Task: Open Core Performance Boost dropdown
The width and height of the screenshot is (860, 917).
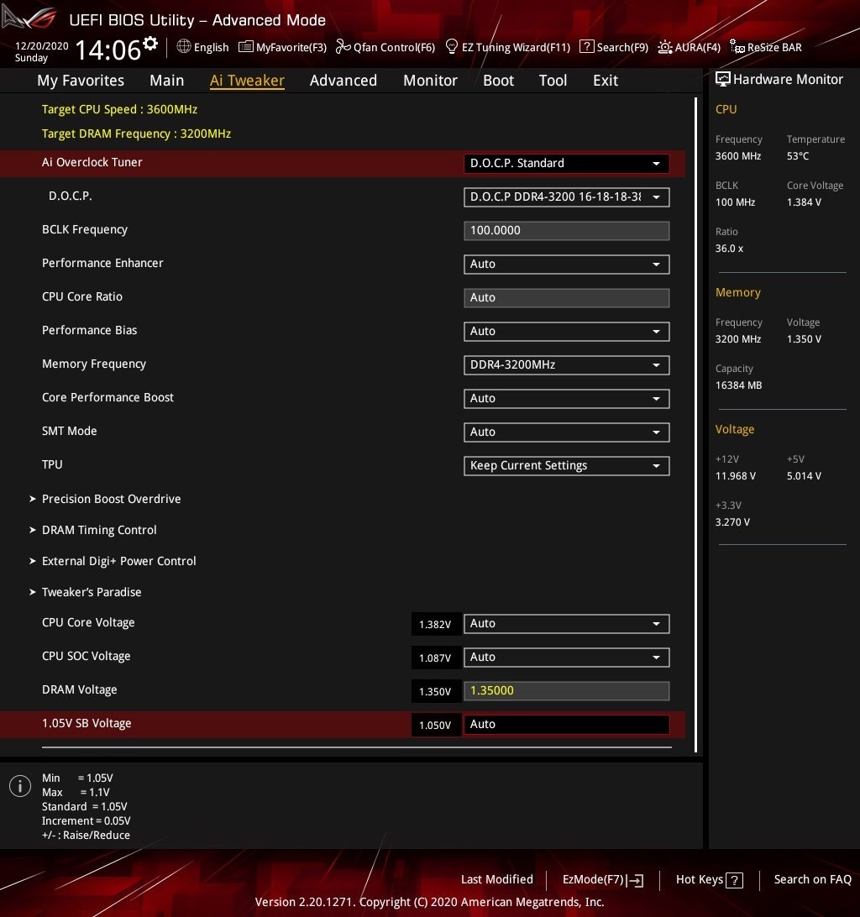Action: click(566, 399)
